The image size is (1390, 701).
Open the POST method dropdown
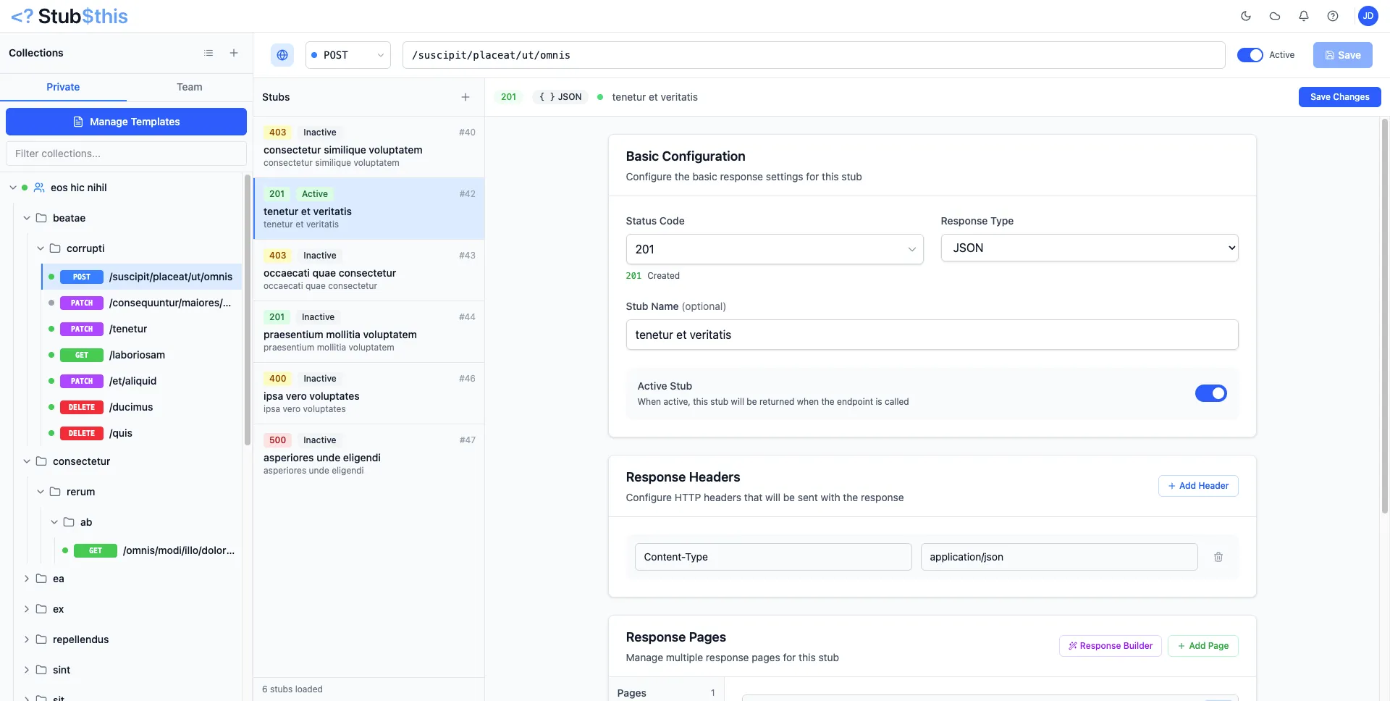coord(347,55)
